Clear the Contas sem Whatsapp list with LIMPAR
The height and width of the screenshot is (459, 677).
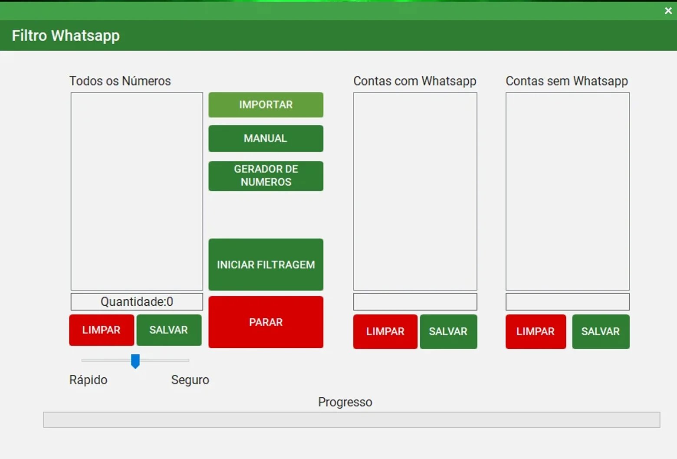536,332
